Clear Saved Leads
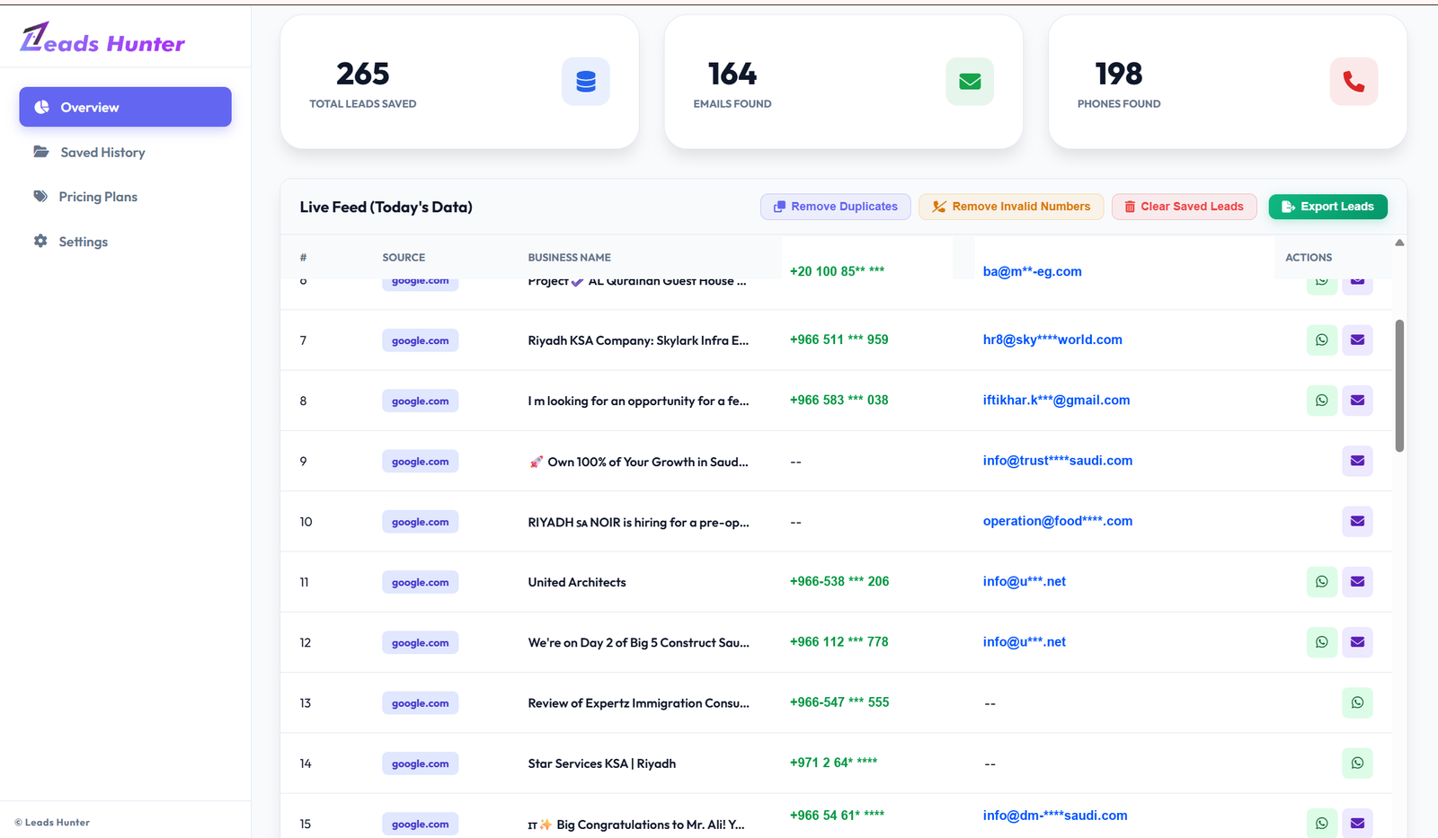Screen dimensions: 1438x838 pos(1184,207)
